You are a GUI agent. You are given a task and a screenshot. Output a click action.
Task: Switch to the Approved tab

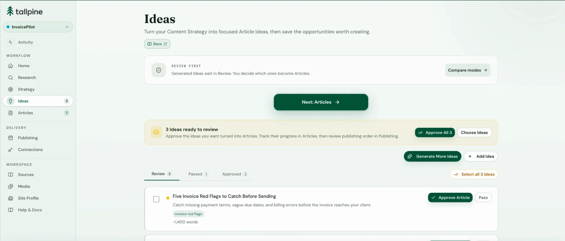click(235, 174)
